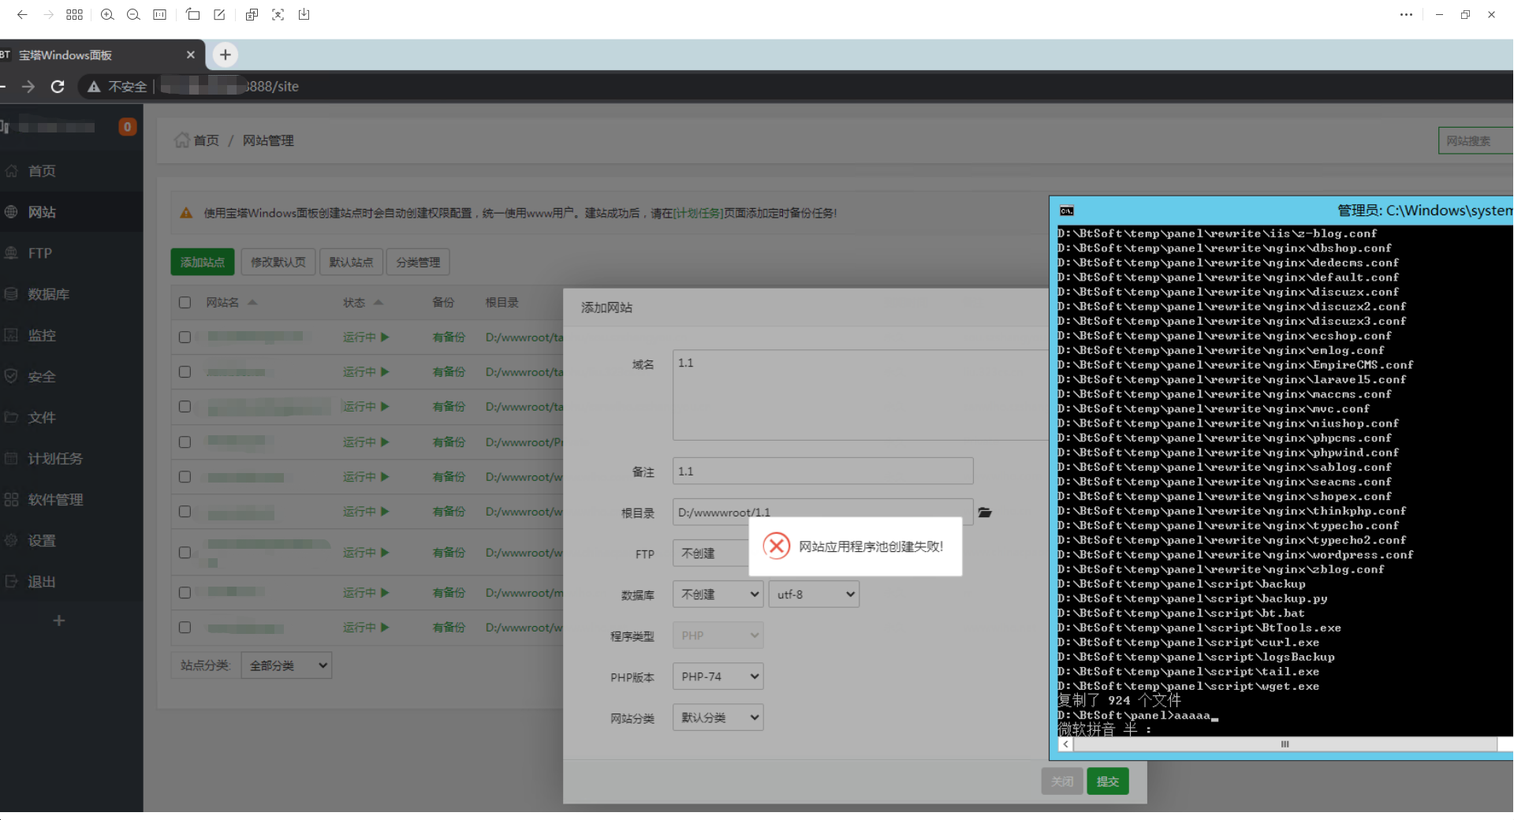Open 首页 in the sidebar
The height and width of the screenshot is (820, 1514).
coord(41,170)
